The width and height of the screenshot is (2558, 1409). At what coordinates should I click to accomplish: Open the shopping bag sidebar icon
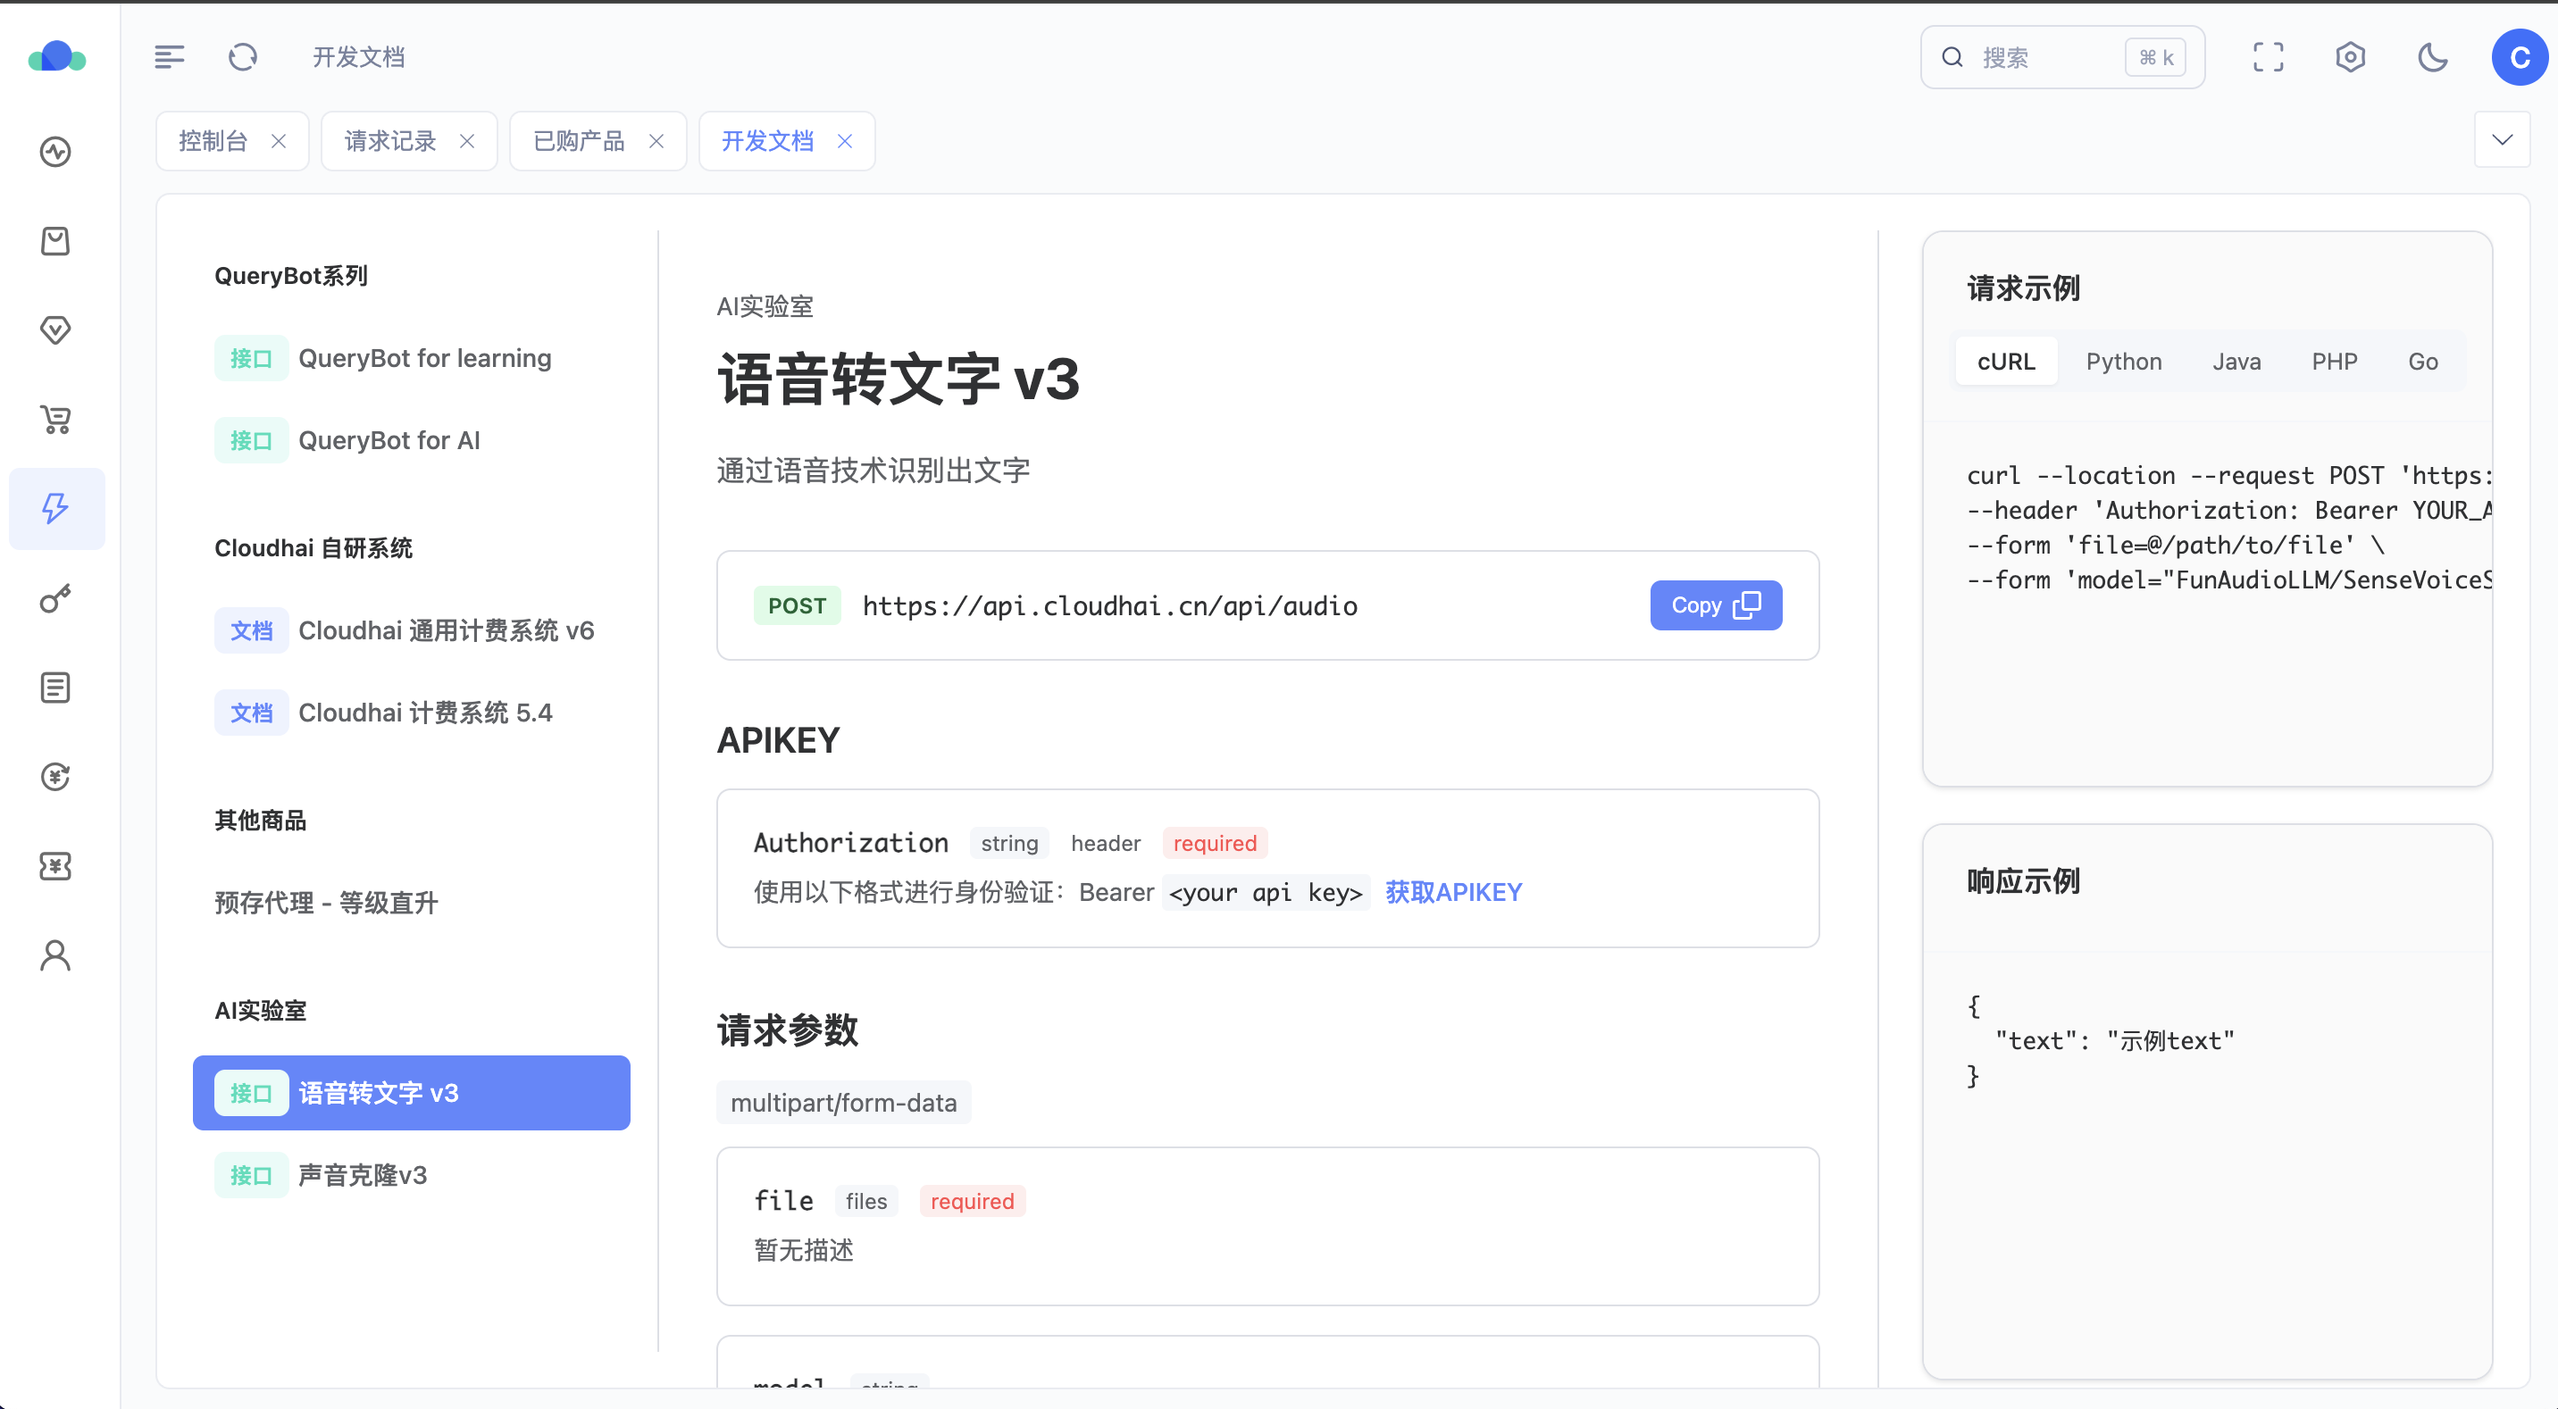[55, 241]
